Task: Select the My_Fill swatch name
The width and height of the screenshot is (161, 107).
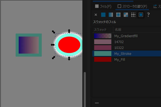Action: pyautogui.click(x=120, y=59)
